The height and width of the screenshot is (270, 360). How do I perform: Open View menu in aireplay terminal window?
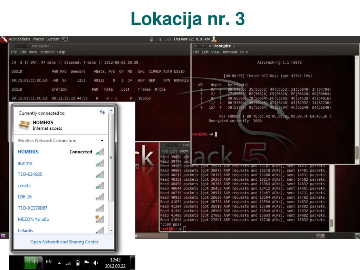[184, 151]
